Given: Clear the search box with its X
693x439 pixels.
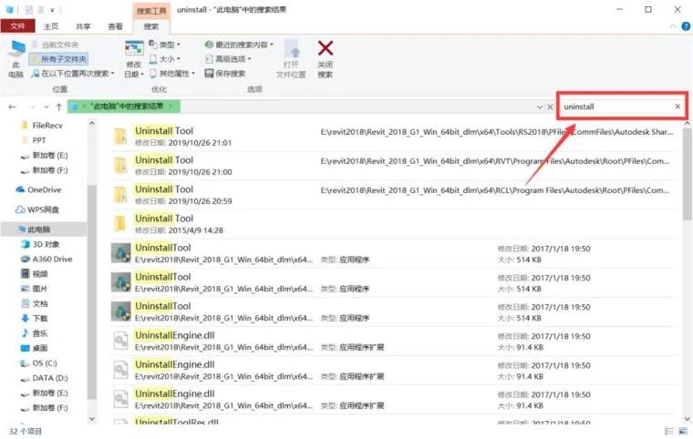Looking at the screenshot, I should tap(677, 107).
